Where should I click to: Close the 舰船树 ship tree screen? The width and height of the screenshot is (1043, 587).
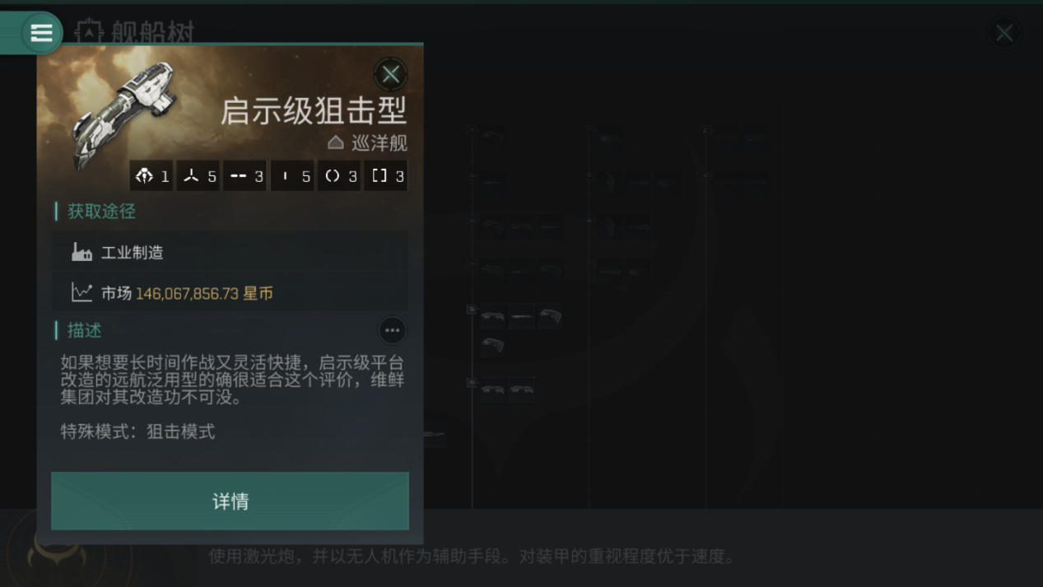point(1004,33)
